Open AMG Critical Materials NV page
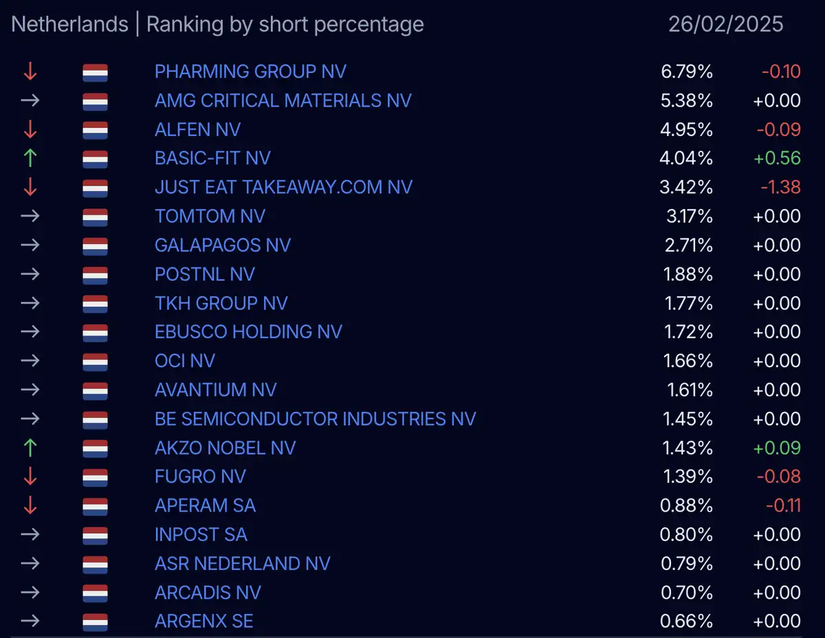 283,100
